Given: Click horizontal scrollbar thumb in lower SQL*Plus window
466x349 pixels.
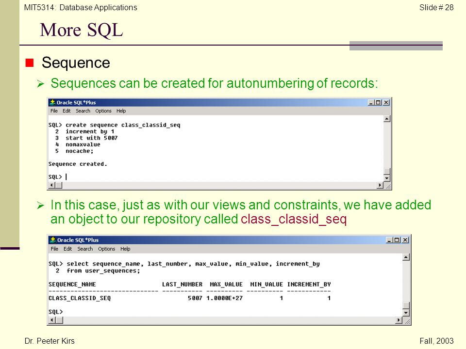Looking at the screenshot, I should pos(59,320).
